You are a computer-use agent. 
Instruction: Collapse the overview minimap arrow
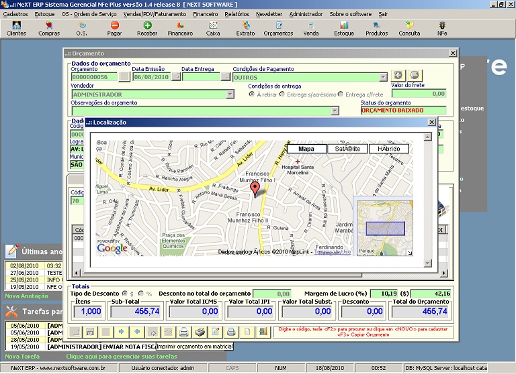coord(410,253)
